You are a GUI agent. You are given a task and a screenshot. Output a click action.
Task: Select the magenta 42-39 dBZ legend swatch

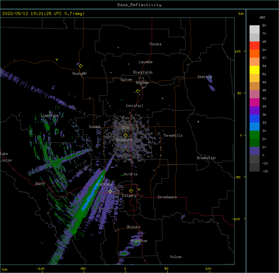[254, 102]
